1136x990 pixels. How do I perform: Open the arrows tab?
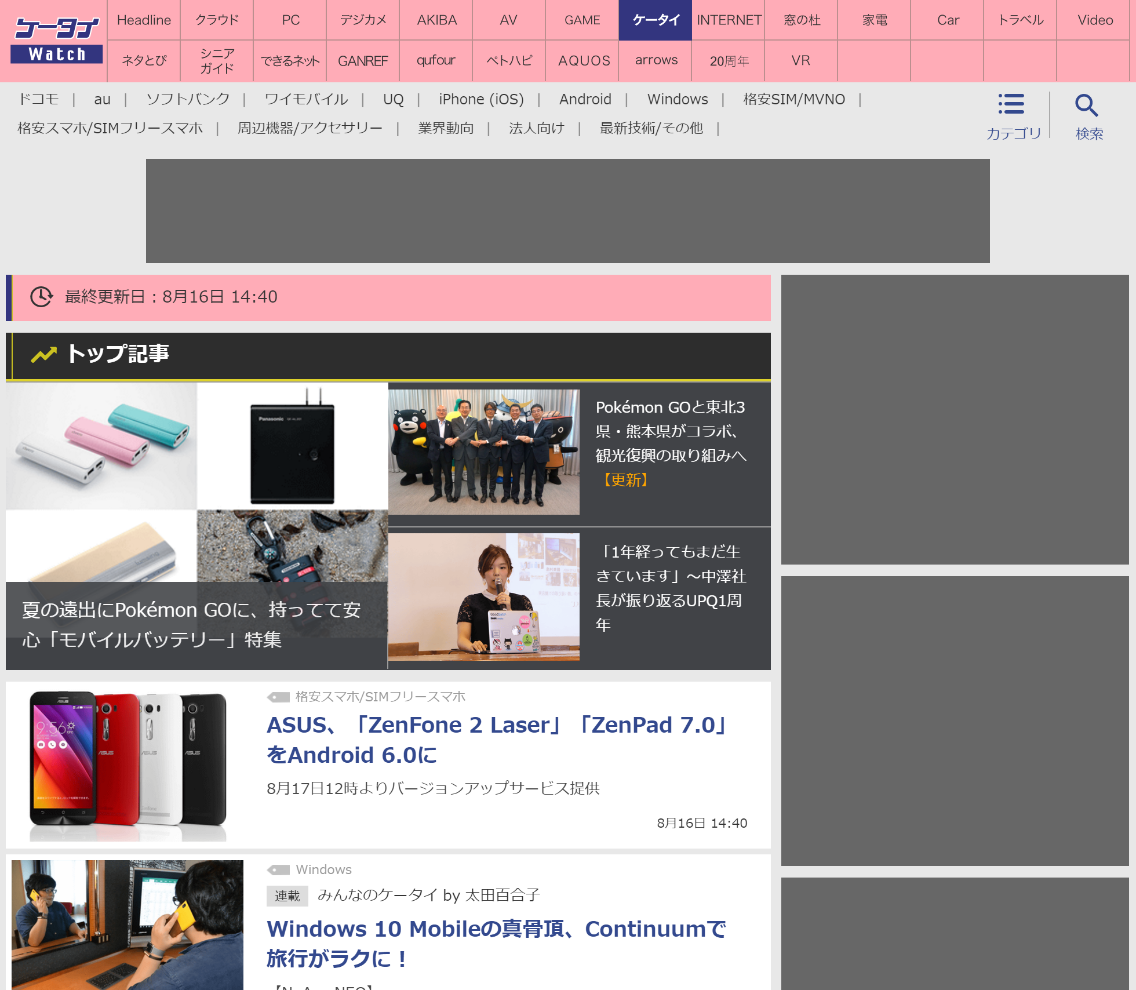click(x=656, y=61)
